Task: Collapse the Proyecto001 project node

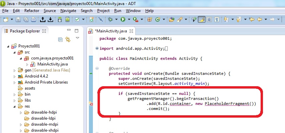Action: pos(8,46)
